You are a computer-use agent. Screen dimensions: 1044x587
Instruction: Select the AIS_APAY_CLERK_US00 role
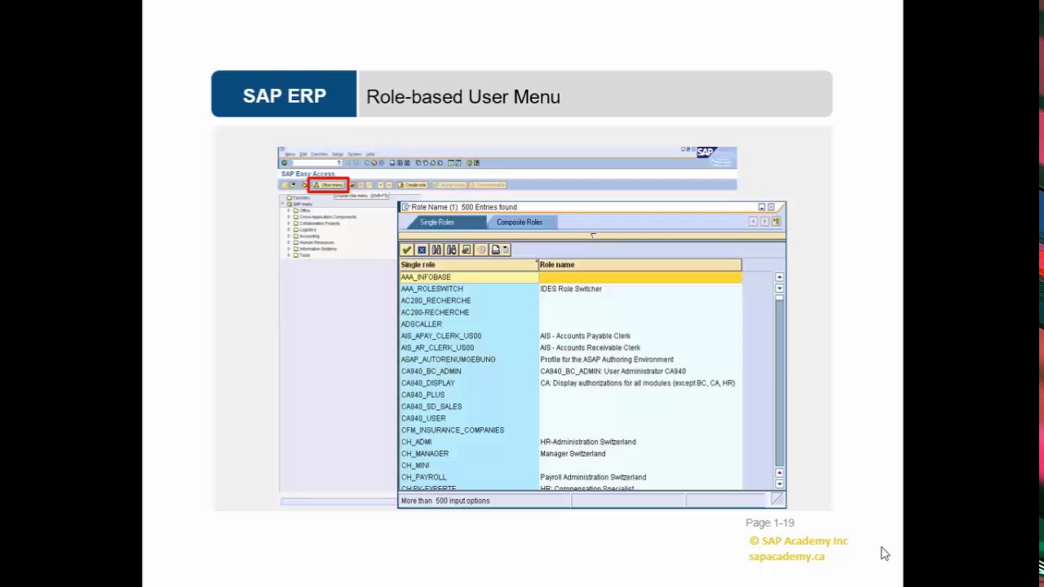click(570, 336)
